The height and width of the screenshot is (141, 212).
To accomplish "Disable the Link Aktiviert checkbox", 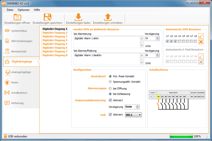I will [x=111, y=115].
